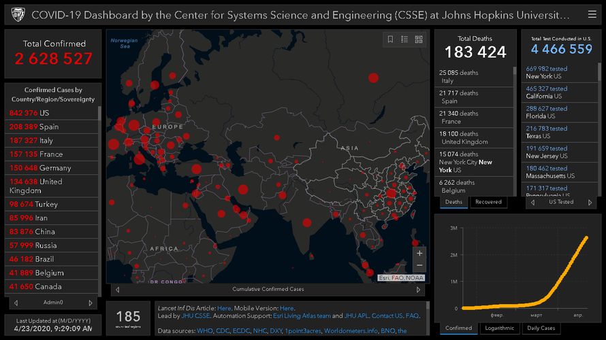Zoom in on the map with plus
The image size is (606, 340).
(x=419, y=253)
